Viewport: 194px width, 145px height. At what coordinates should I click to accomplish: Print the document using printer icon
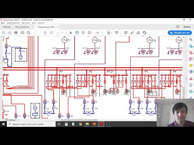(x=16, y=33)
